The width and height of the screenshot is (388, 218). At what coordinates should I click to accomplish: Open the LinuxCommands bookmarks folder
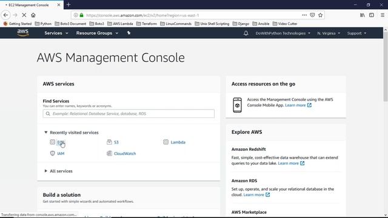[x=176, y=24]
